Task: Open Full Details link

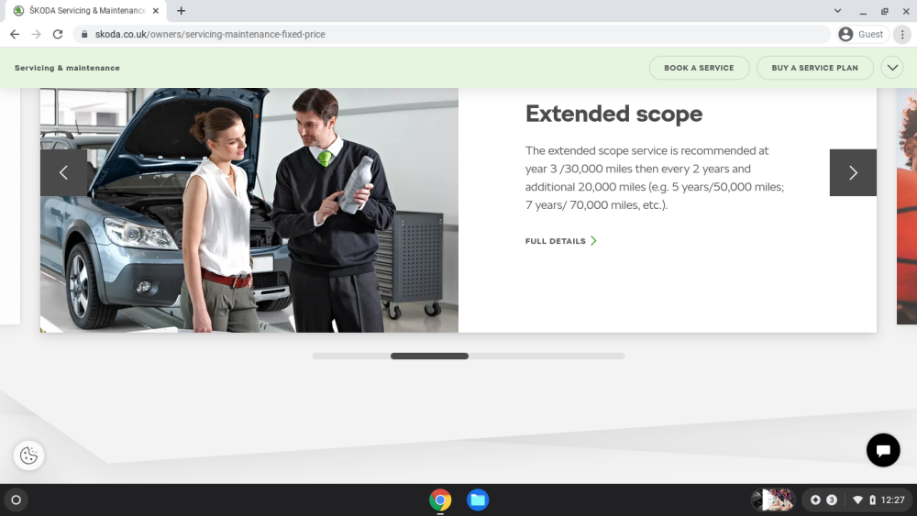Action: pos(561,241)
